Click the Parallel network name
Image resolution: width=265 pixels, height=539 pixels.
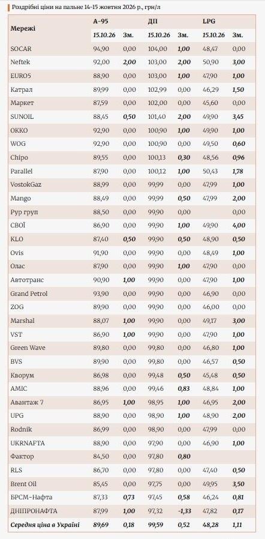click(x=22, y=171)
